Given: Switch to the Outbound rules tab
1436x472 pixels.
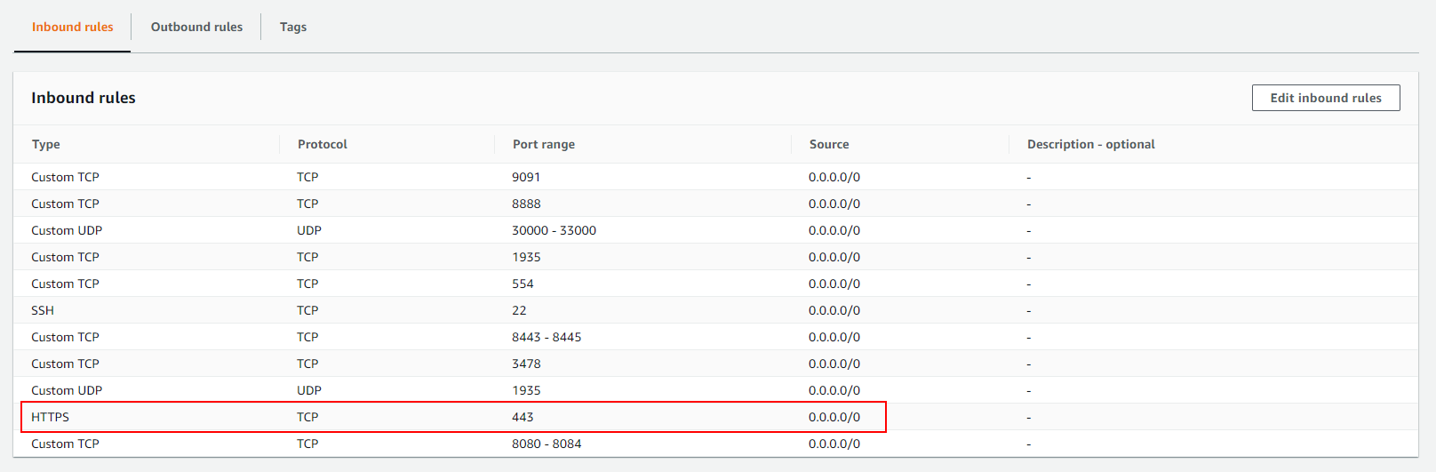Looking at the screenshot, I should coord(196,27).
